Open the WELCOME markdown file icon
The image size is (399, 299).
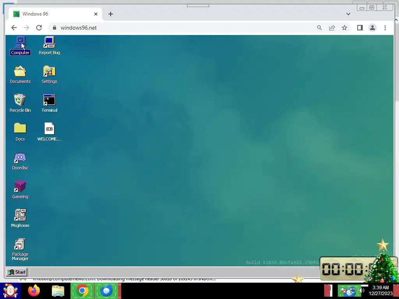point(49,132)
